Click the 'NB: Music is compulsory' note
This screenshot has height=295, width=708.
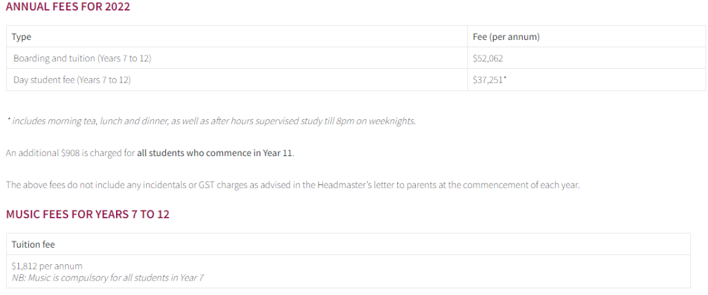point(108,277)
